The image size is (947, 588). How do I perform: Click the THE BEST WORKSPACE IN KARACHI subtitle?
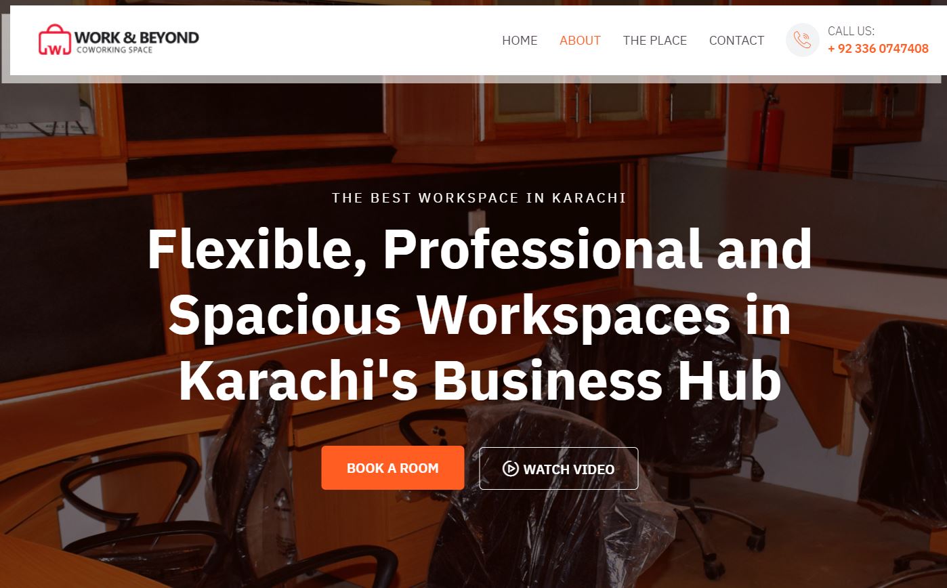coord(479,198)
